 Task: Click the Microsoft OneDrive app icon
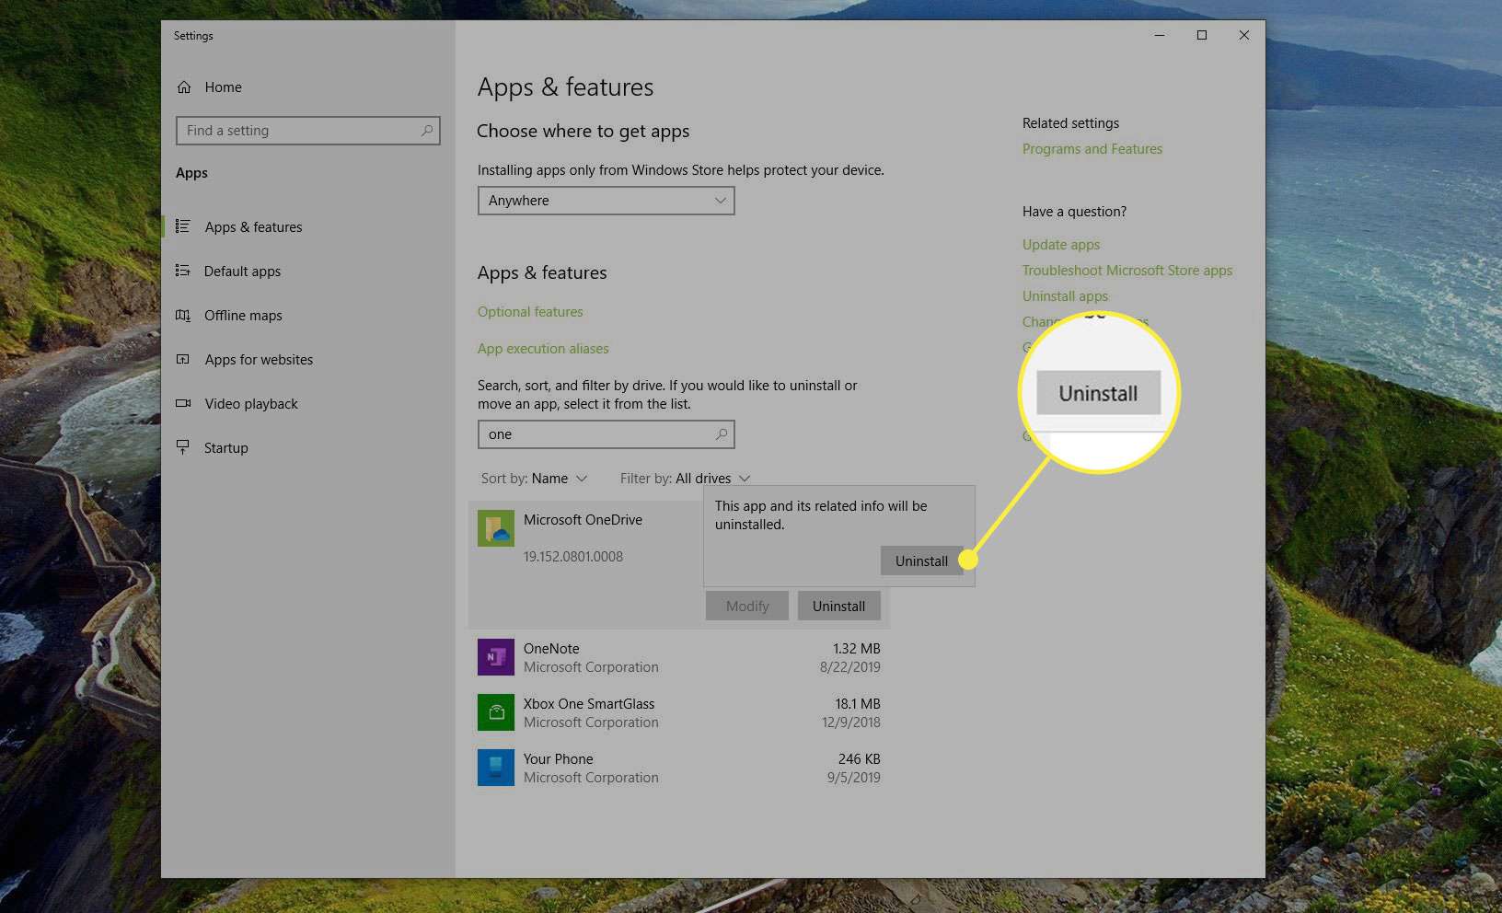(x=496, y=528)
